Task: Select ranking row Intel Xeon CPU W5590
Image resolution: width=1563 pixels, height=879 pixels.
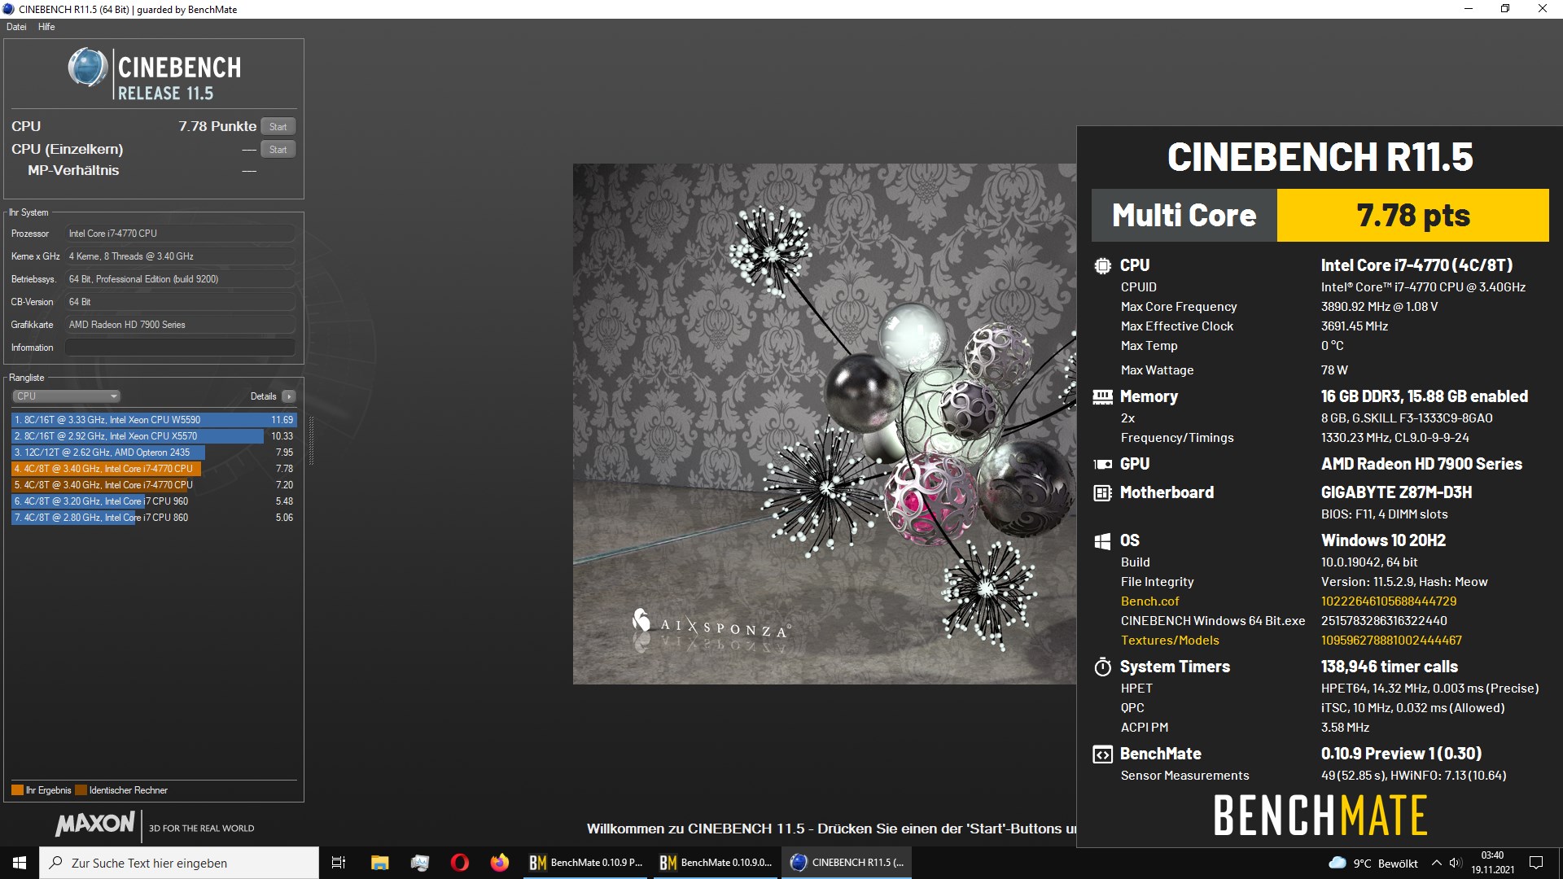Action: (154, 420)
